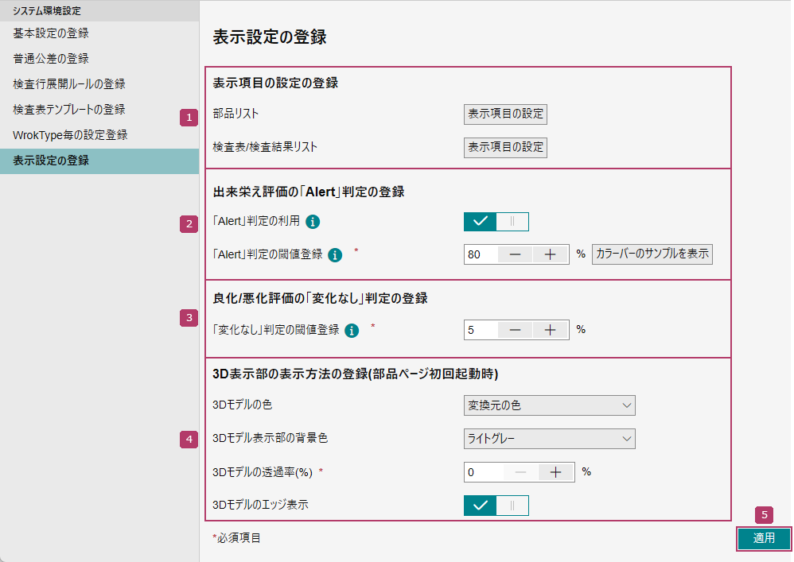This screenshot has height=562, width=794.
Task: Select 検査表テンプレートの登録 in the sidebar
Action: (69, 110)
